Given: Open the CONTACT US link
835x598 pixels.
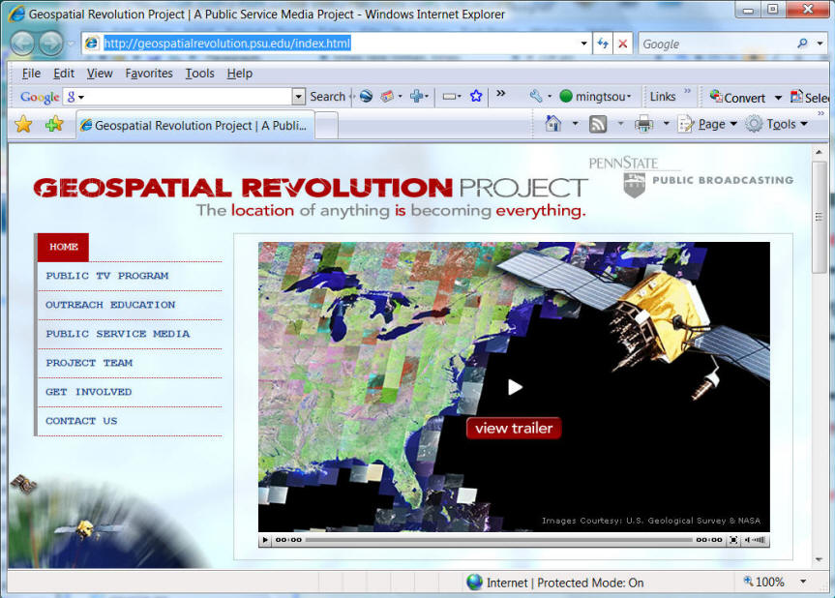Looking at the screenshot, I should 81,421.
